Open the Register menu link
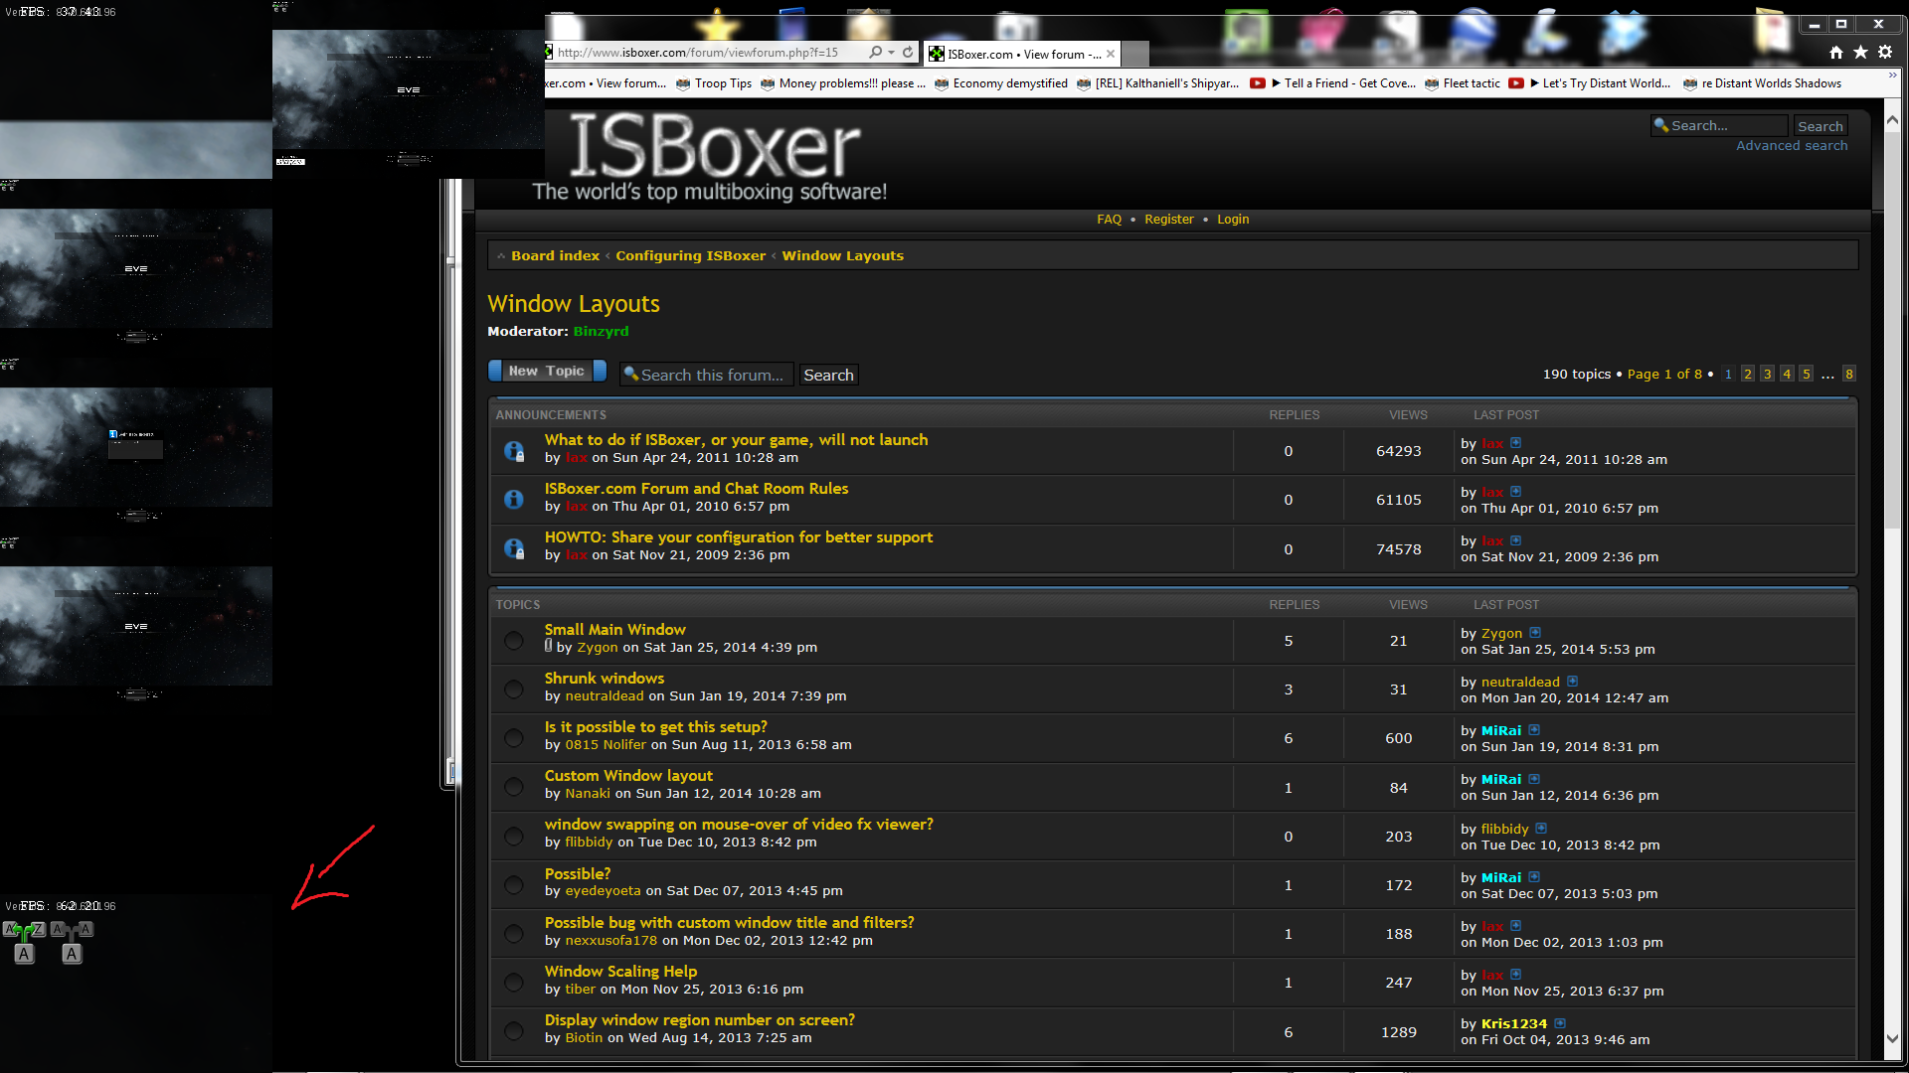The width and height of the screenshot is (1909, 1073). tap(1169, 220)
